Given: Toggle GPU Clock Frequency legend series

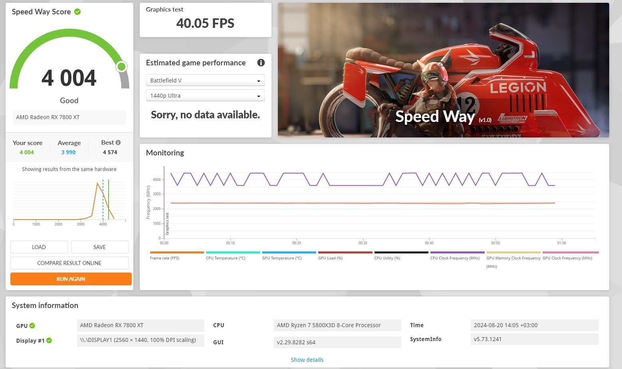Looking at the screenshot, I should tap(570, 255).
